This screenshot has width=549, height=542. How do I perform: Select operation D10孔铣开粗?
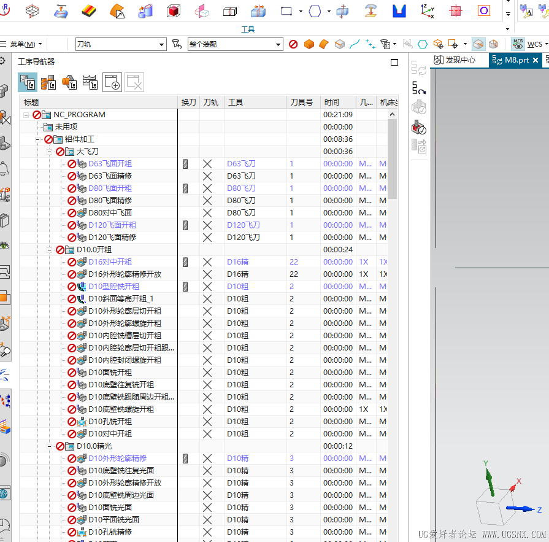tap(110, 422)
